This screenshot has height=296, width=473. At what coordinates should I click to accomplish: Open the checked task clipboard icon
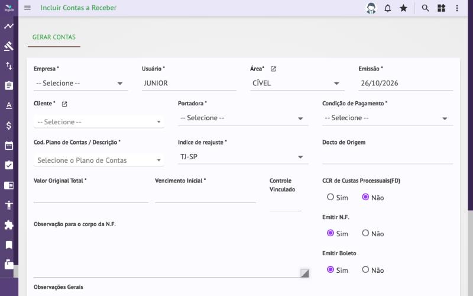pos(9,165)
